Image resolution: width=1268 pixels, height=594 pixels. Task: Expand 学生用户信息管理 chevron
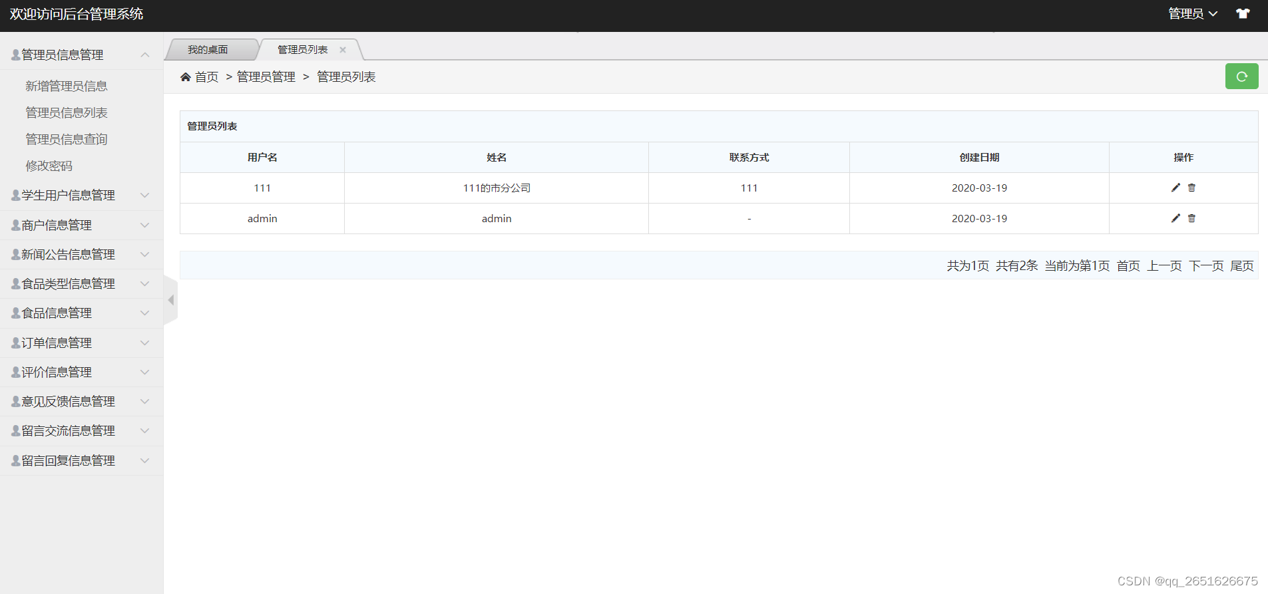pyautogui.click(x=144, y=195)
